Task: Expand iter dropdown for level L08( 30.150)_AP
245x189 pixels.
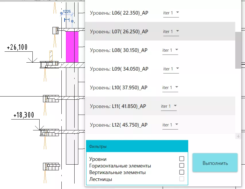Action: (170, 50)
